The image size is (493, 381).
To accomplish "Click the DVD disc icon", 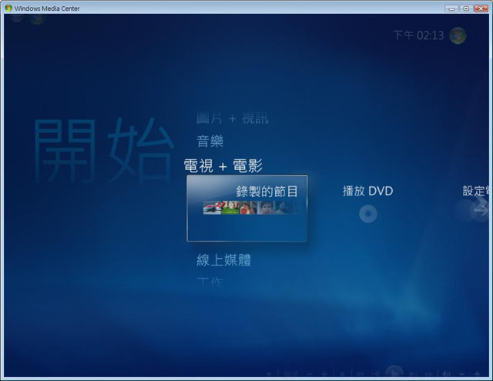I will (x=368, y=214).
